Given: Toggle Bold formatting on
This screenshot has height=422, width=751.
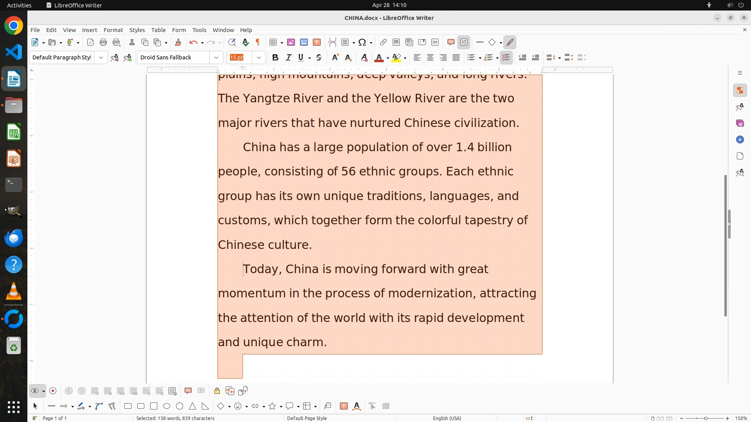Looking at the screenshot, I should [x=275, y=57].
